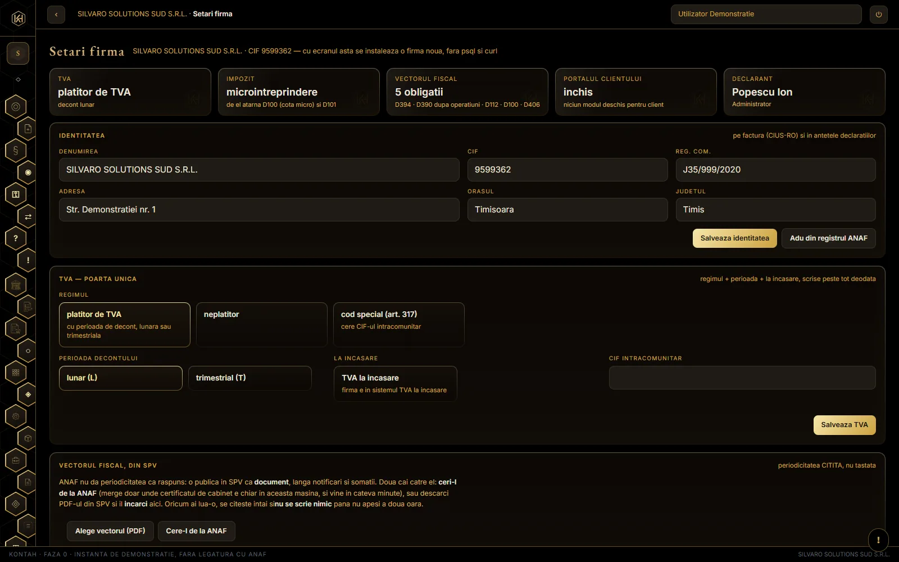
Task: Open the add-document hexagon icon
Action: click(28, 129)
